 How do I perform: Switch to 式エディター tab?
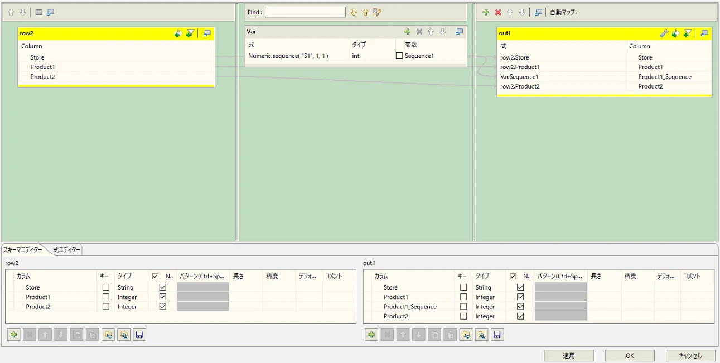(x=66, y=250)
